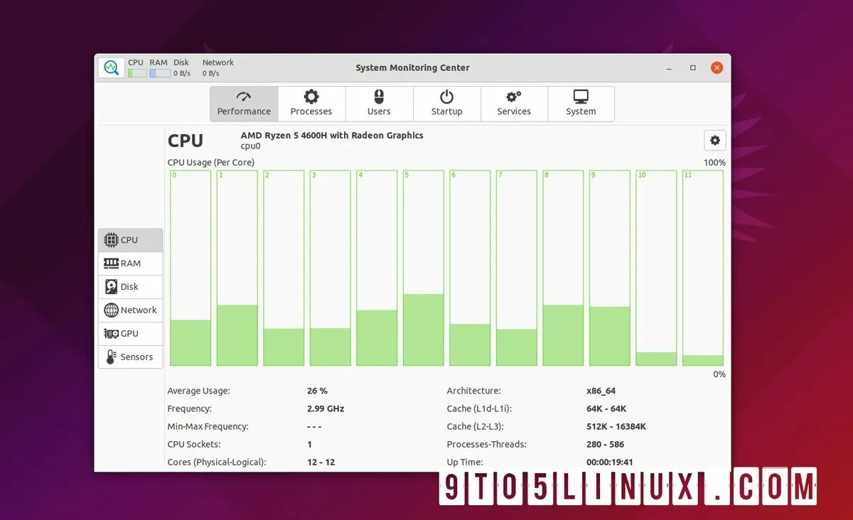Click the header CPU usage mini bar

[137, 73]
